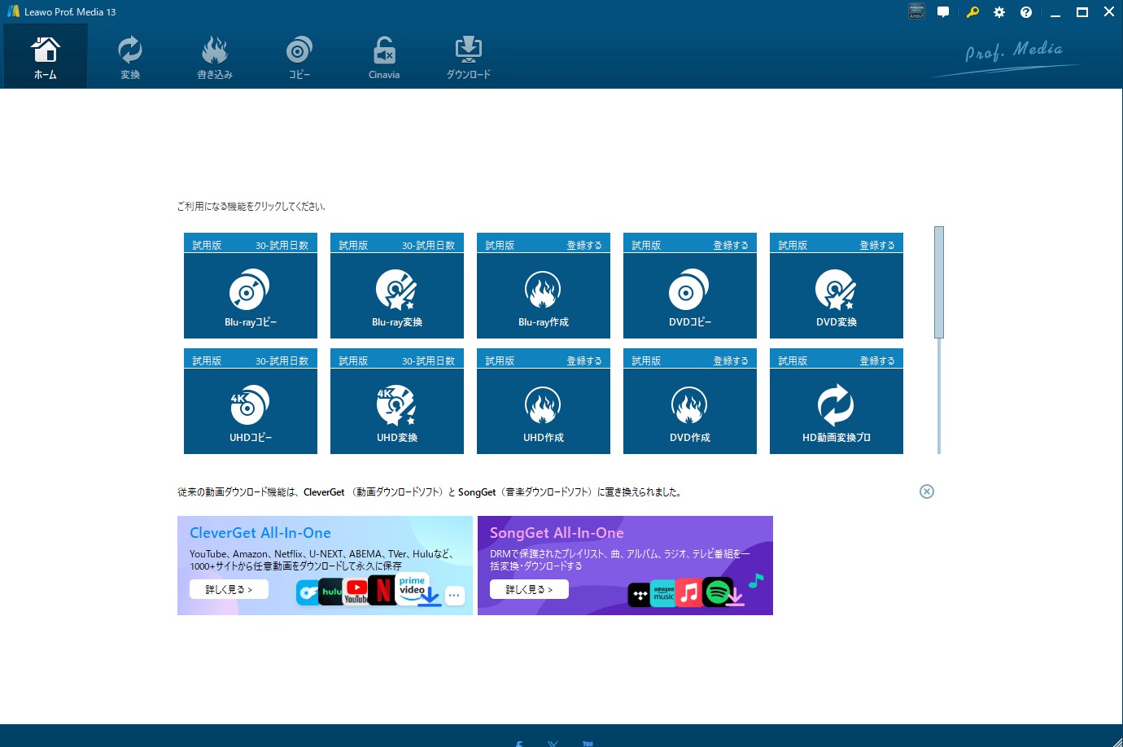Click the bold SongGet text in the notice
Screen dimensions: 1123x747
coord(477,492)
